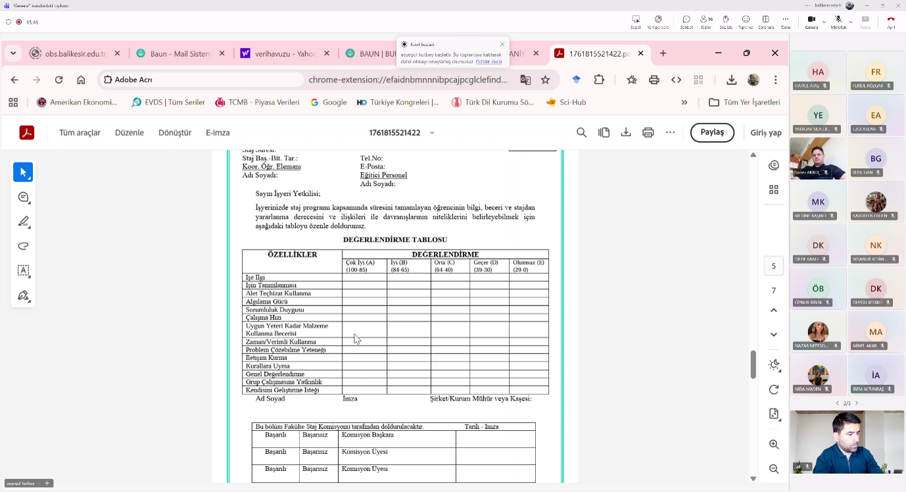Go to browser home page
Viewport: 906px width, 492px height.
click(81, 79)
